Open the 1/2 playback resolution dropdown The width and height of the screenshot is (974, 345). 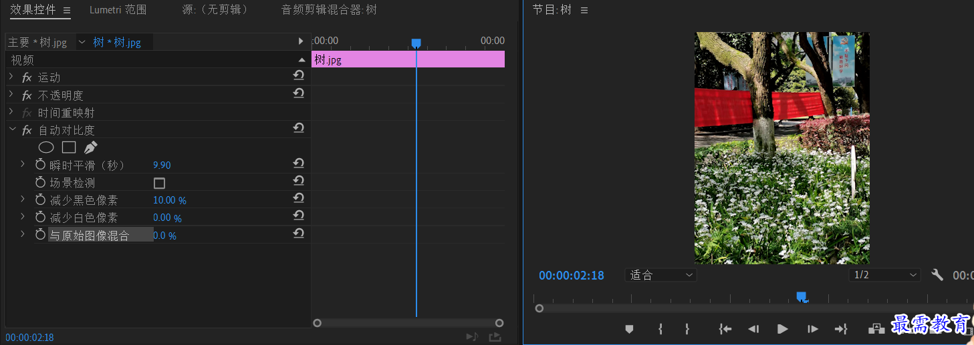884,275
